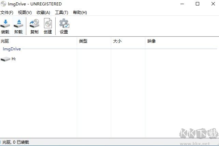Click the ImgDrive app icon in title bar

click(x=4, y=4)
